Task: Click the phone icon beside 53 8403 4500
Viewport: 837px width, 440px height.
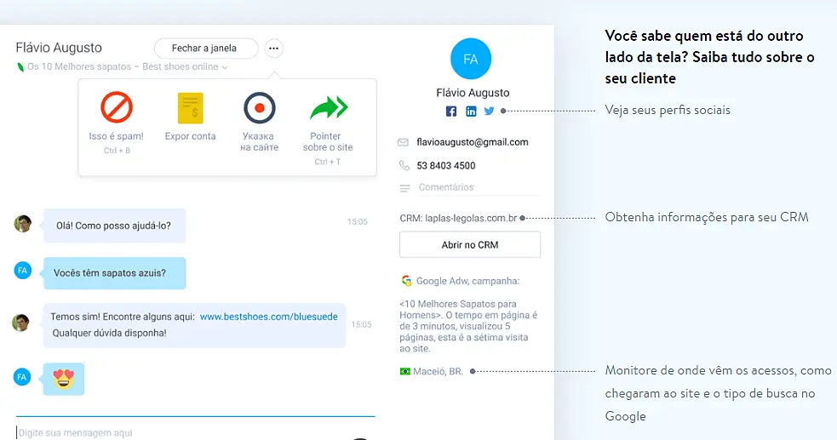Action: coord(404,165)
